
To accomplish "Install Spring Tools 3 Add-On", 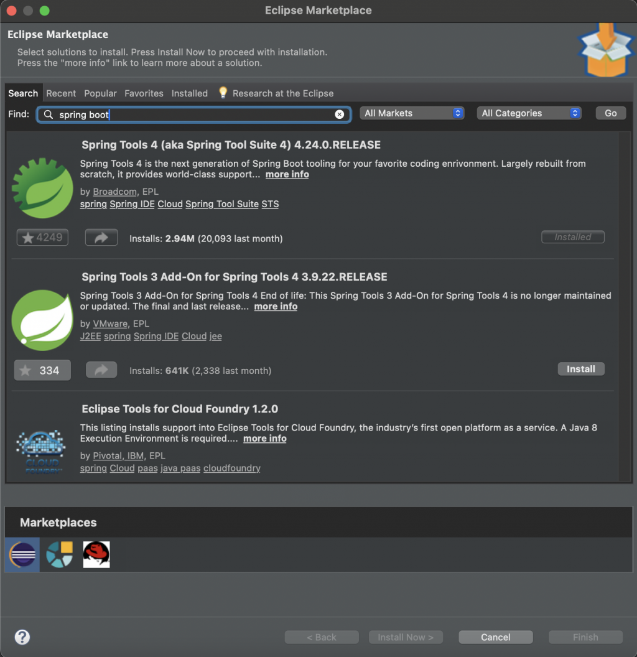I will click(581, 369).
